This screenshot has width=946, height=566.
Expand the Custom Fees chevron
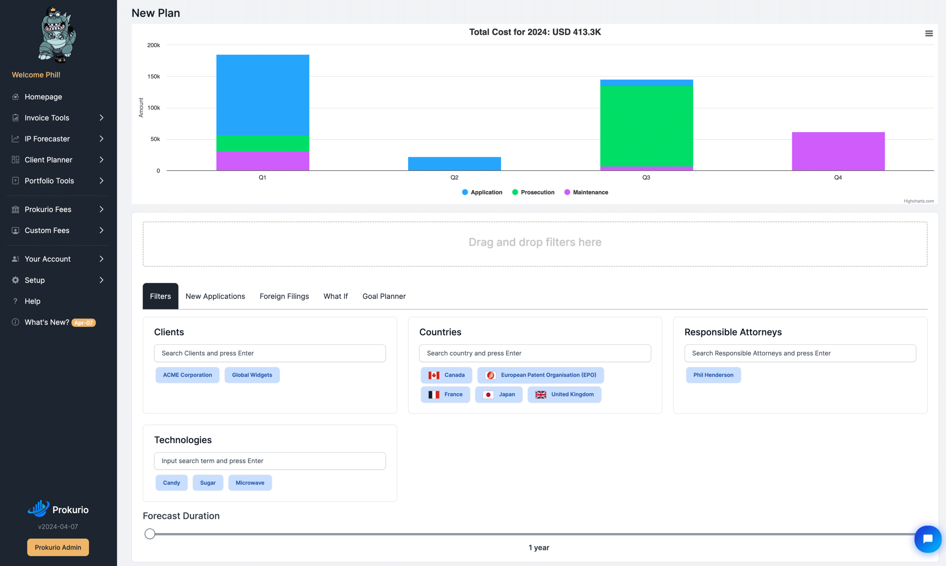[x=102, y=230]
